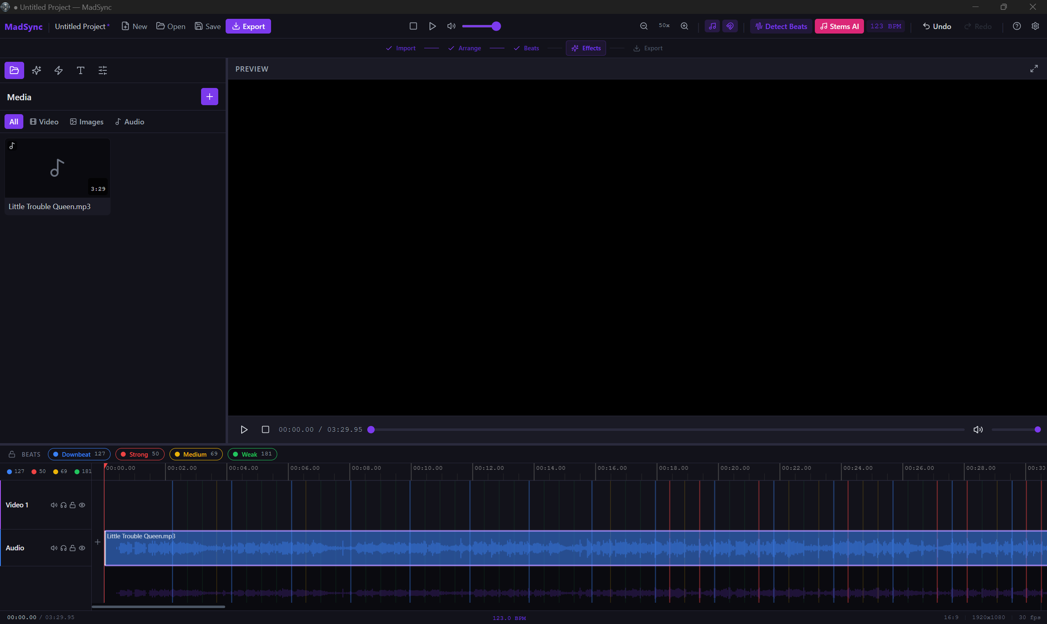1047x624 pixels.
Task: Toggle solo headphones on the Video 1 track
Action: tap(64, 505)
